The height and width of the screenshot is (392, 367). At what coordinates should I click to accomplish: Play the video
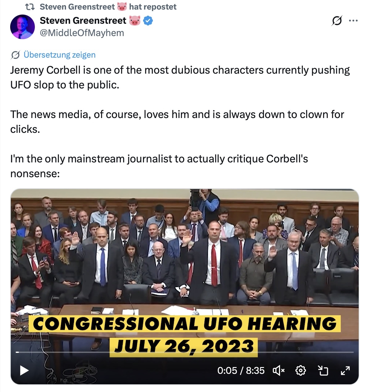click(24, 370)
